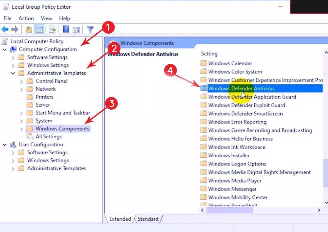Select Local Computer Policy root node

click(x=37, y=41)
